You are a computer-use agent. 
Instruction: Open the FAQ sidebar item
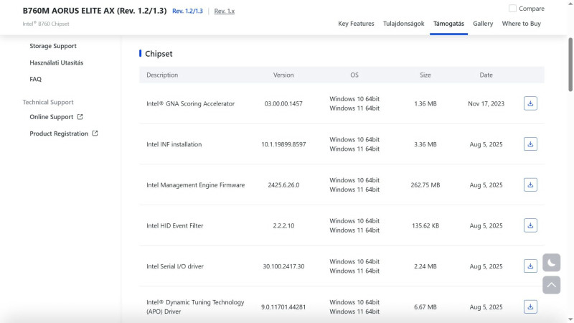tap(36, 79)
